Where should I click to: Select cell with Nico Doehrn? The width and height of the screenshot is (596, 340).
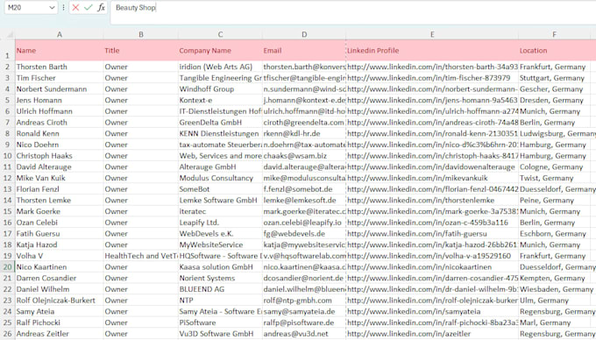pos(60,145)
